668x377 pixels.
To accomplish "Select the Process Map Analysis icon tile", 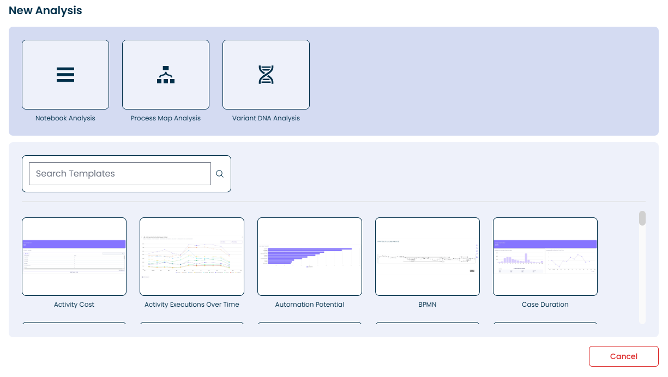I will [166, 75].
